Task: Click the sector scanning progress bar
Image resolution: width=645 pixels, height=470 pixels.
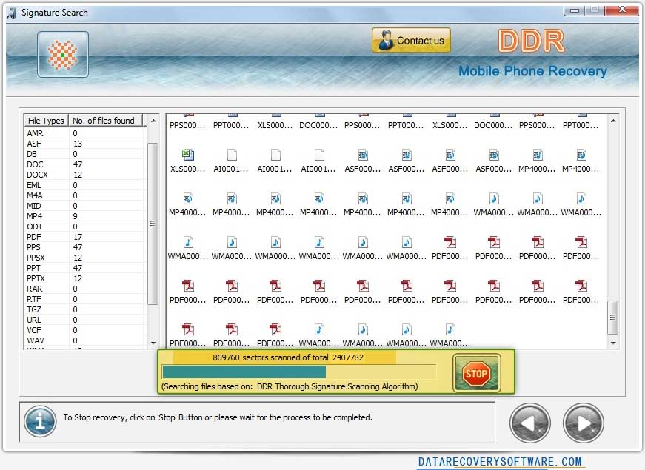Action: pos(299,372)
